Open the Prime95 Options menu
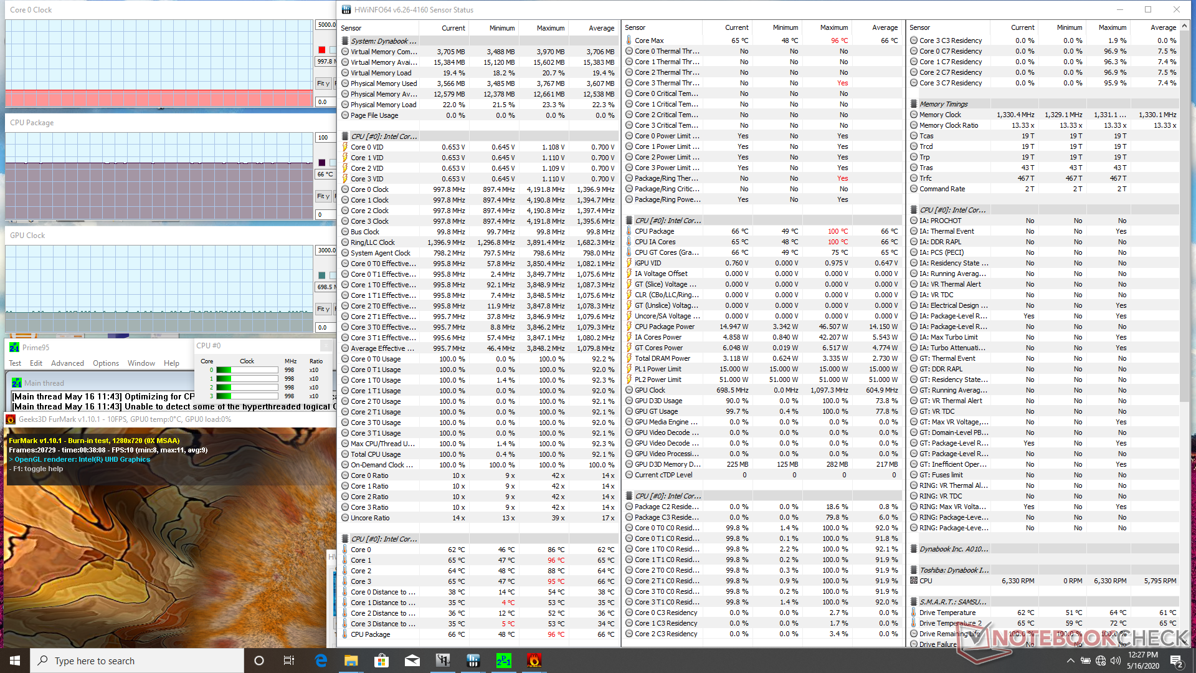 (x=106, y=363)
